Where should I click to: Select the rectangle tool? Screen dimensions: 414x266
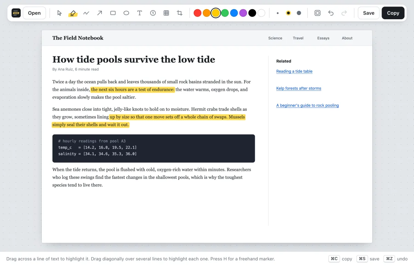(x=113, y=13)
